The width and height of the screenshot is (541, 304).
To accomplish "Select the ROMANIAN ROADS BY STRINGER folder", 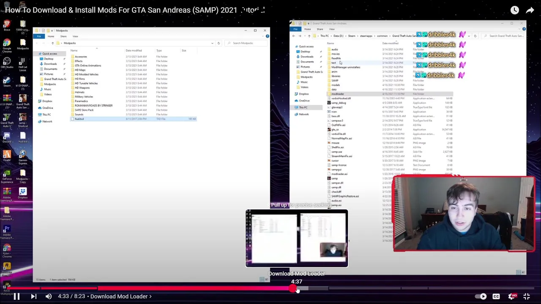I will pyautogui.click(x=93, y=106).
